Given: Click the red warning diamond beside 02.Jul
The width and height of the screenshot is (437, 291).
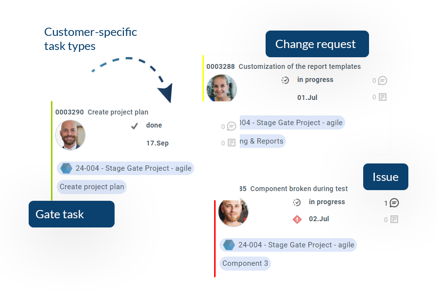Looking at the screenshot, I should pyautogui.click(x=297, y=219).
